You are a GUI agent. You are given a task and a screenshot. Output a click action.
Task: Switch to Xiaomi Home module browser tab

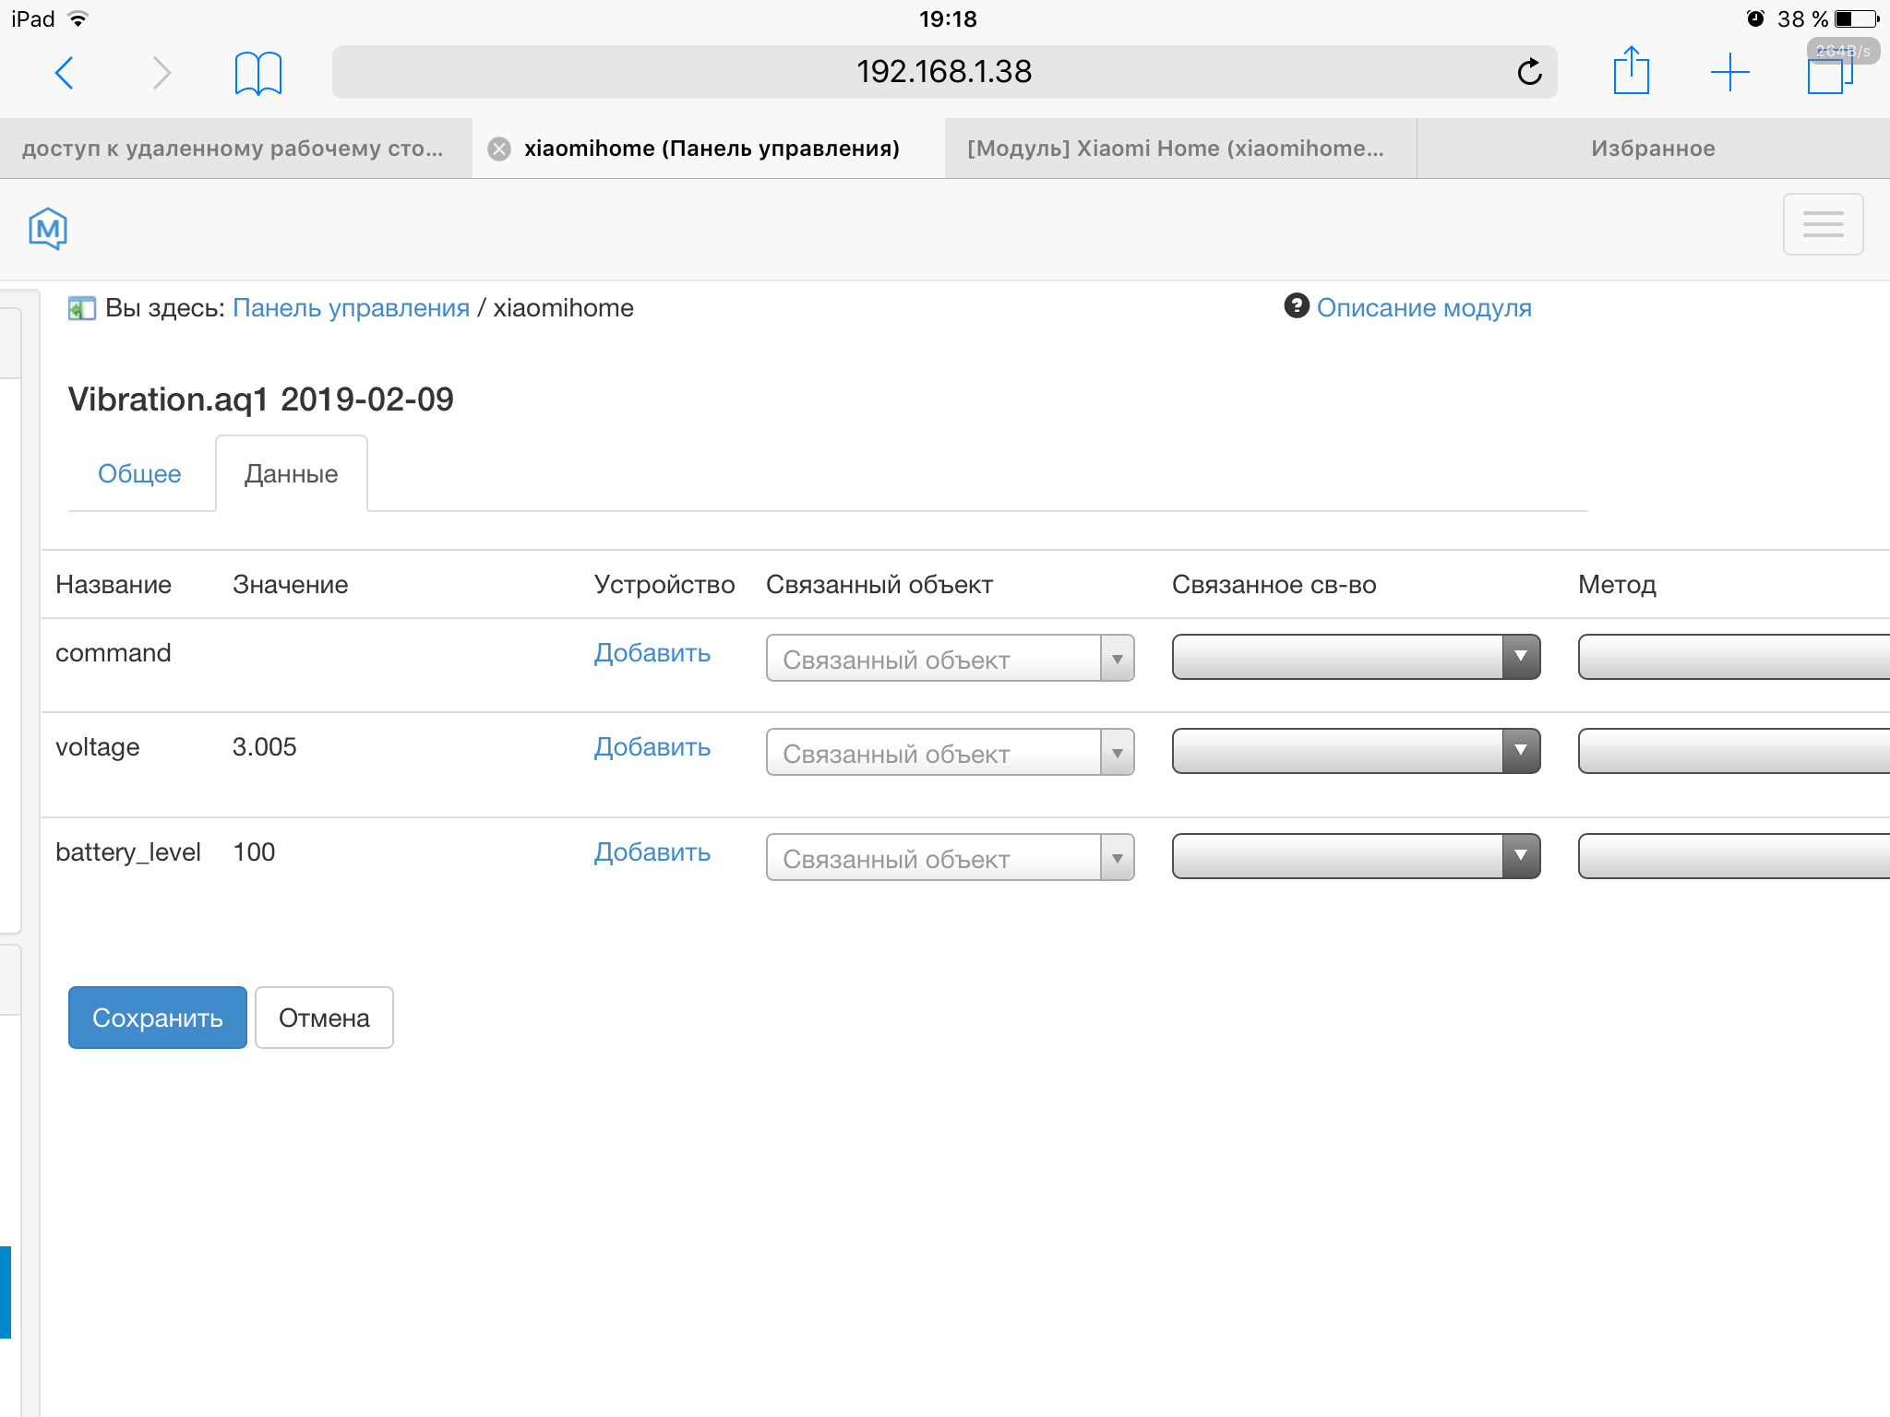(1175, 149)
